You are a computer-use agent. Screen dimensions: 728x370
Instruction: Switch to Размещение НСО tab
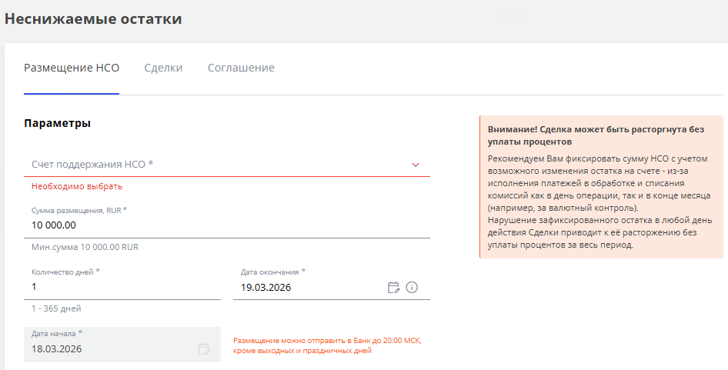(72, 68)
